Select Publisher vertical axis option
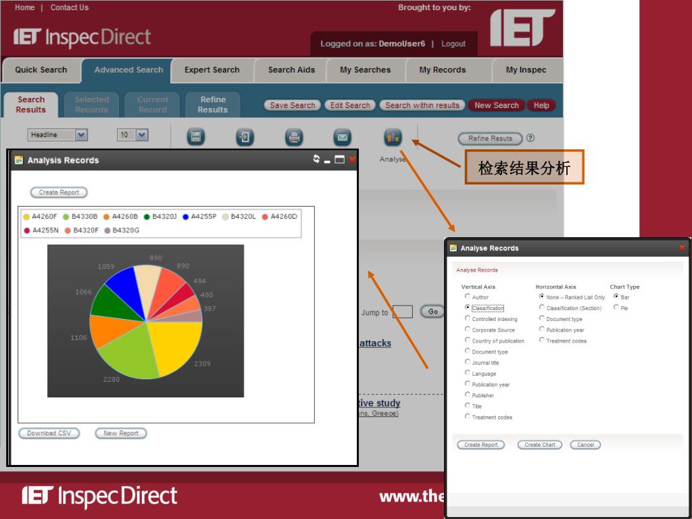 [x=468, y=395]
